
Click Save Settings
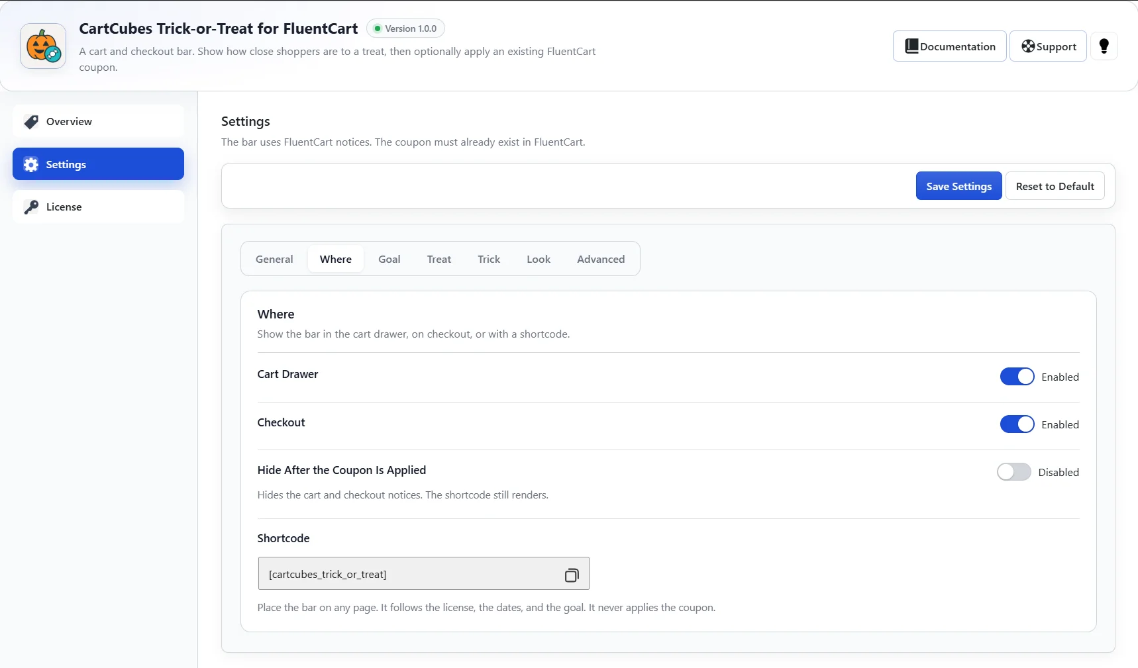tap(958, 186)
